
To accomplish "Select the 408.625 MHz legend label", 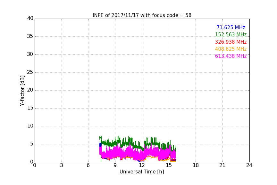I will click(231, 49).
